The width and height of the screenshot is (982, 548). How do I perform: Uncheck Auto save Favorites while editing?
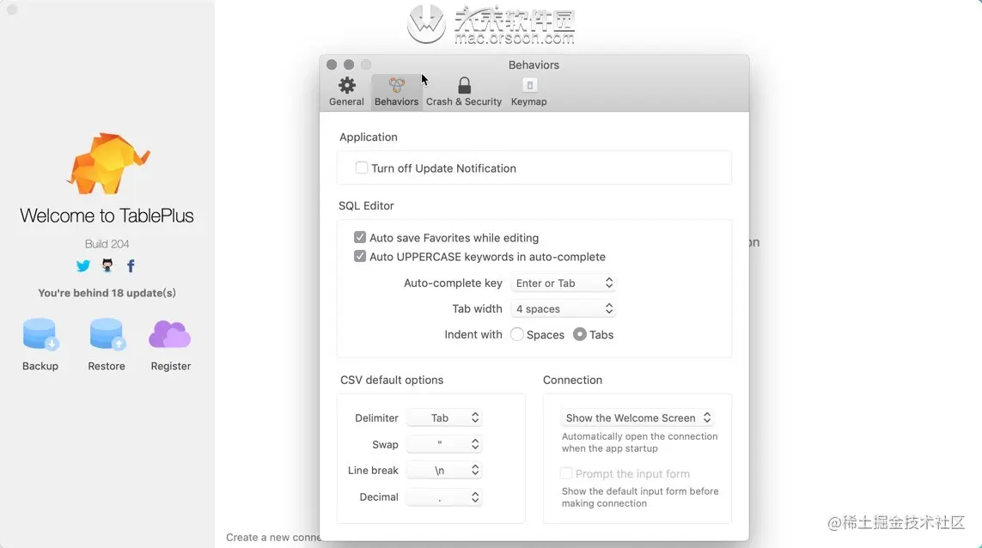[x=359, y=237]
